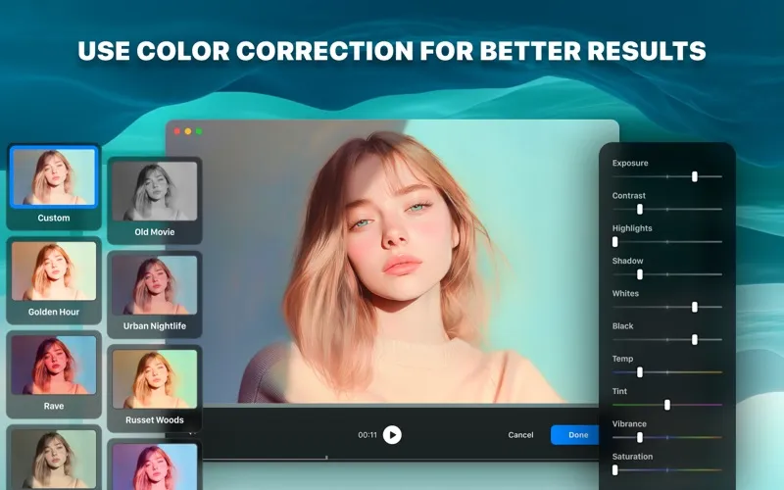Image resolution: width=784 pixels, height=490 pixels.
Task: Click the Whites slider handle
Action: pyautogui.click(x=695, y=307)
